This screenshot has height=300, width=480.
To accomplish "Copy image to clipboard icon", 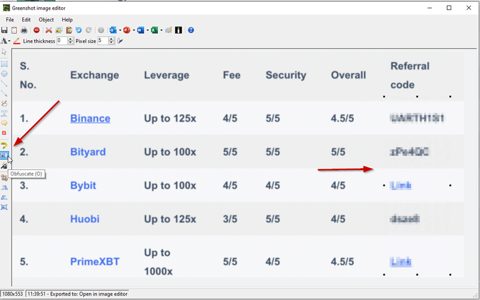I will point(14,31).
